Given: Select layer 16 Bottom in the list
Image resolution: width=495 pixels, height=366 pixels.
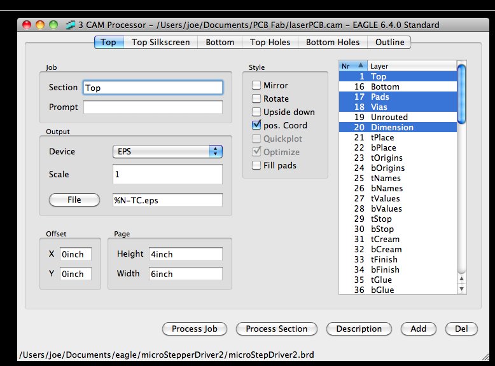Looking at the screenshot, I should coord(398,86).
